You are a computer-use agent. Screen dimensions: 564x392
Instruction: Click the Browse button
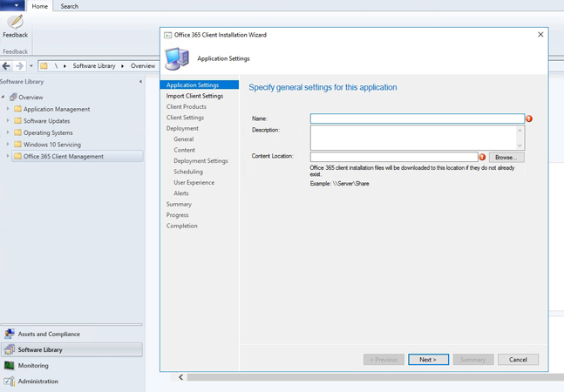(506, 157)
